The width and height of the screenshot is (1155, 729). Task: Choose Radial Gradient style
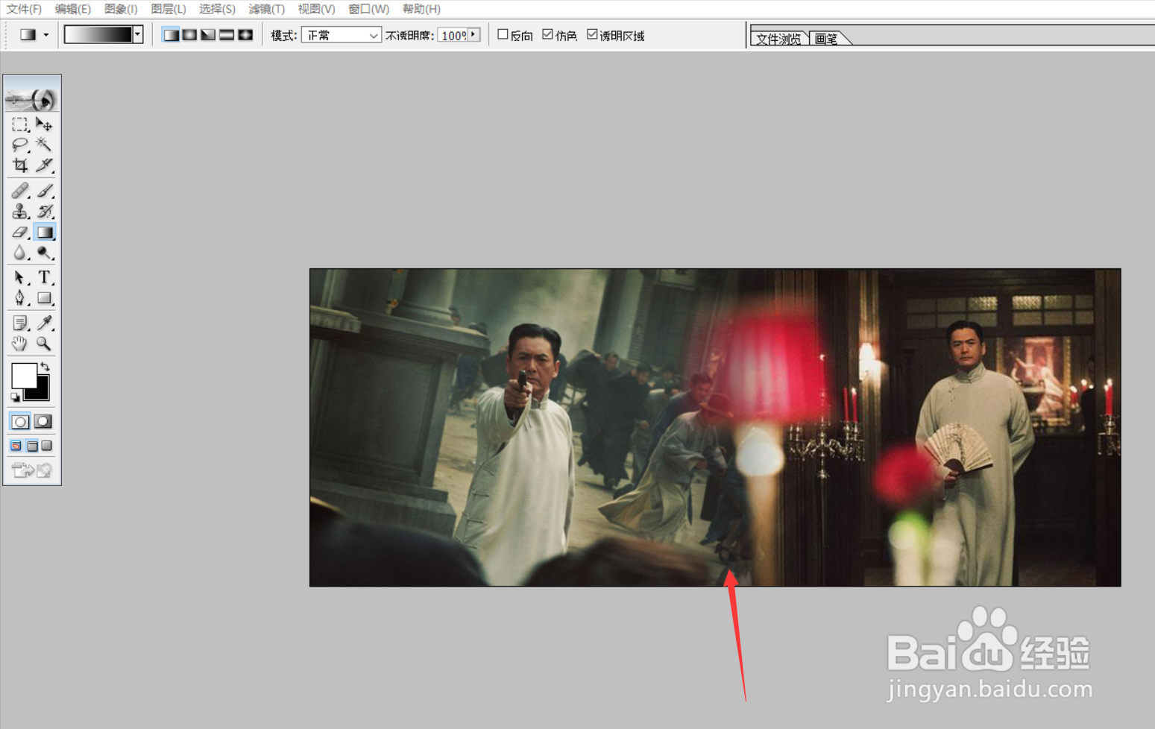[x=189, y=35]
